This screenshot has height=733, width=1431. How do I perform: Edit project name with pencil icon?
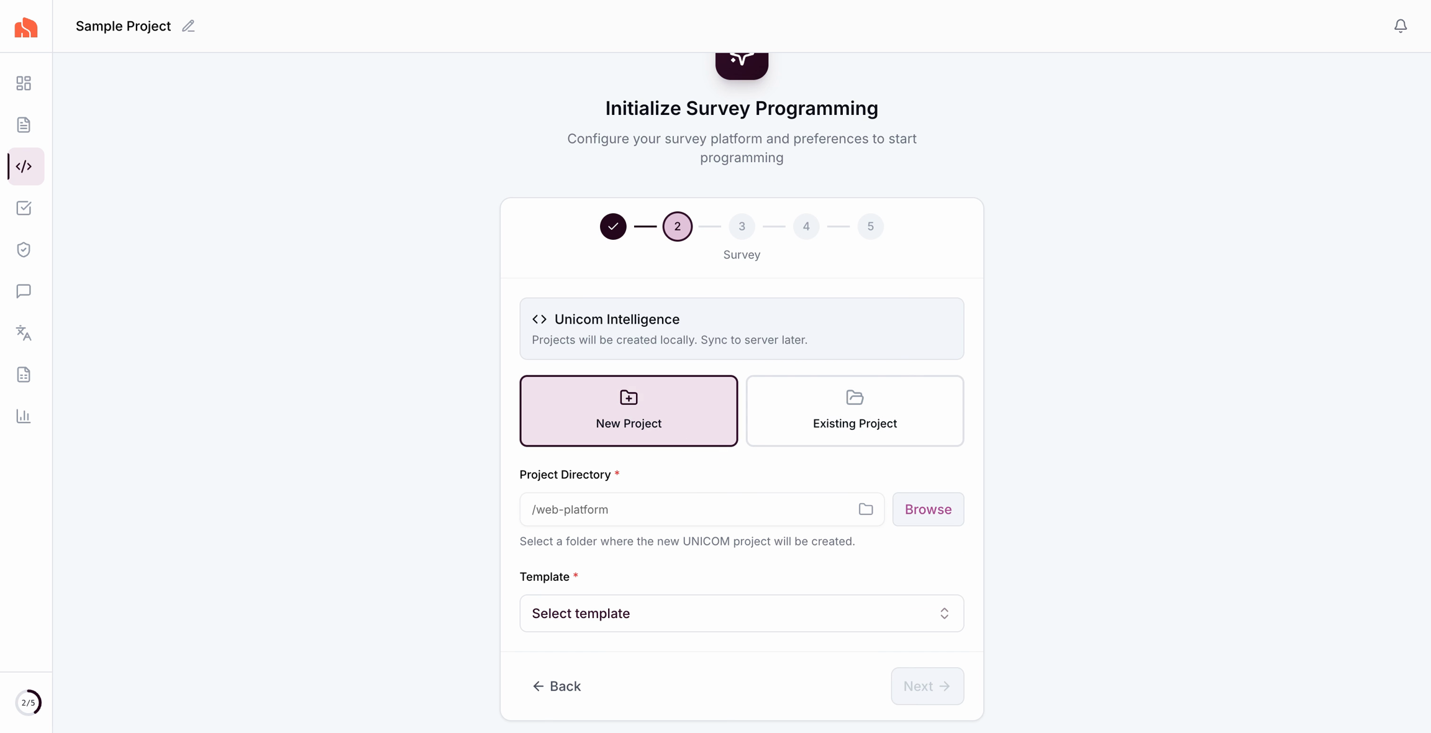[188, 26]
